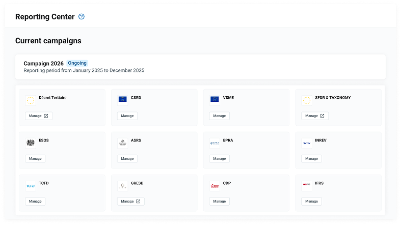
Task: Click the Décret Tertiaire label
Action: pyautogui.click(x=52, y=98)
